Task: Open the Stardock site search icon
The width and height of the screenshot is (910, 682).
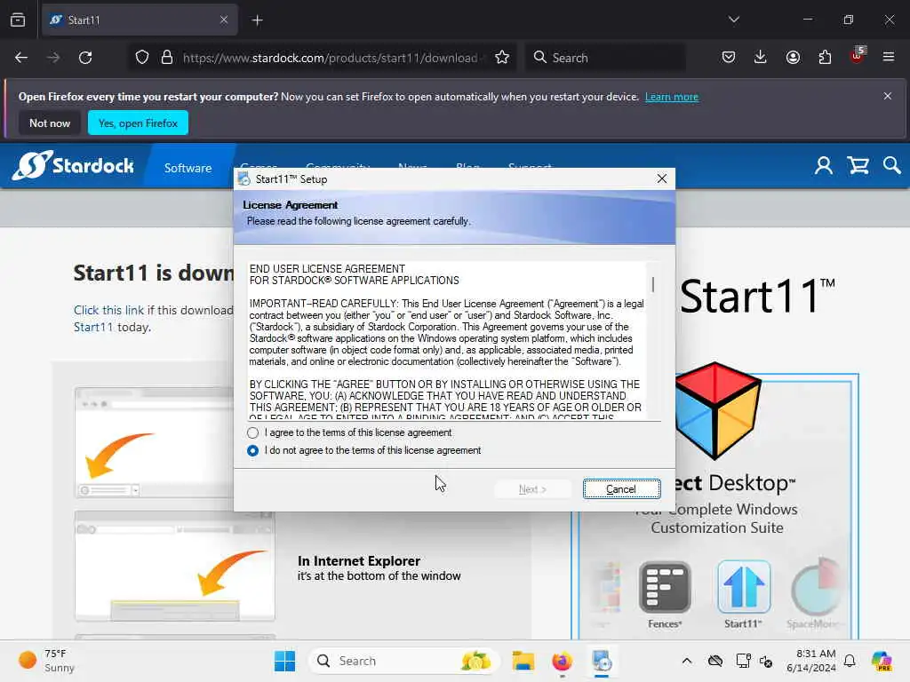Action: (892, 166)
